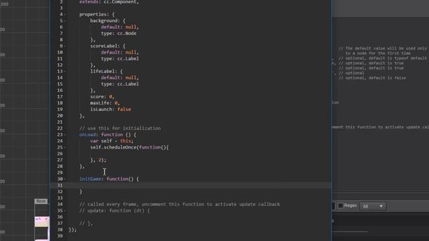This screenshot has height=241, width=429.
Task: Click 'type: cc.Node' text
Action: pos(119,33)
